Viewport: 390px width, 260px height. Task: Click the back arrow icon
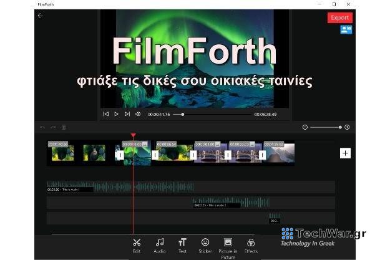click(x=41, y=16)
